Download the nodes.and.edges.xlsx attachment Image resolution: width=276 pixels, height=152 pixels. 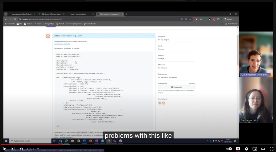click(62, 44)
